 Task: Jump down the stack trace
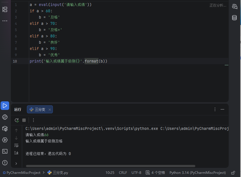[16, 138]
